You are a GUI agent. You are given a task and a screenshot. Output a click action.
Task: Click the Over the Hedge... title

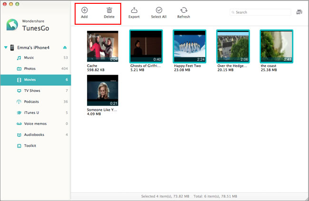point(232,66)
